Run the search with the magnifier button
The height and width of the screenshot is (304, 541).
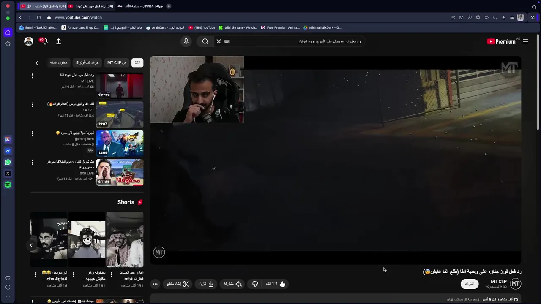click(x=205, y=41)
